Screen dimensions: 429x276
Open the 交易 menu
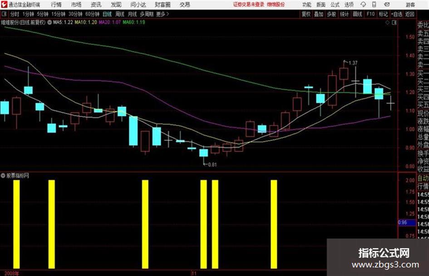coord(185,5)
